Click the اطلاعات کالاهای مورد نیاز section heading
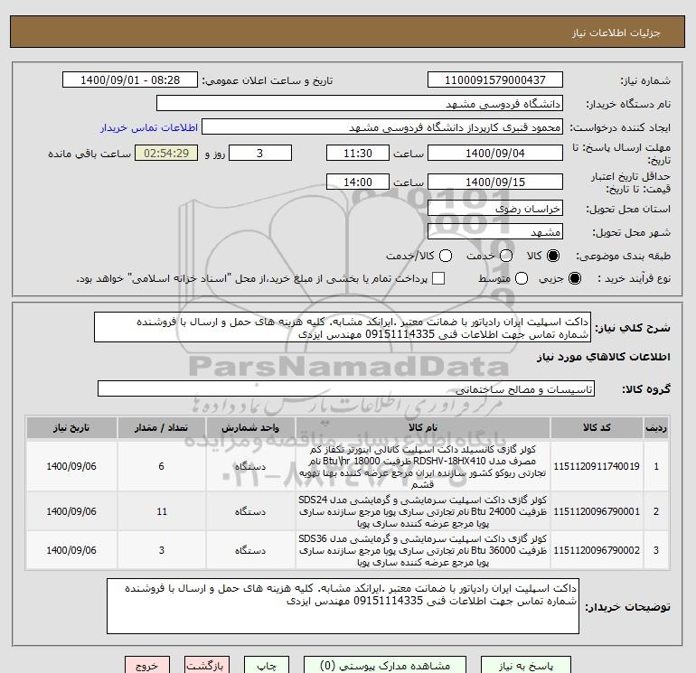This screenshot has height=673, width=696. point(604,357)
